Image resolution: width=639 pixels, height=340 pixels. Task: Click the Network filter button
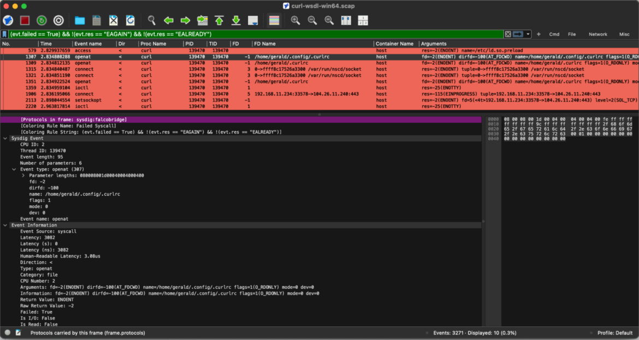tap(598, 34)
